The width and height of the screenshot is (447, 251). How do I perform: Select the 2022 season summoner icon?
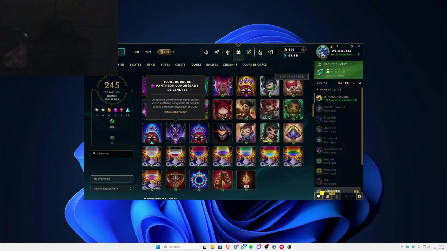point(246,180)
